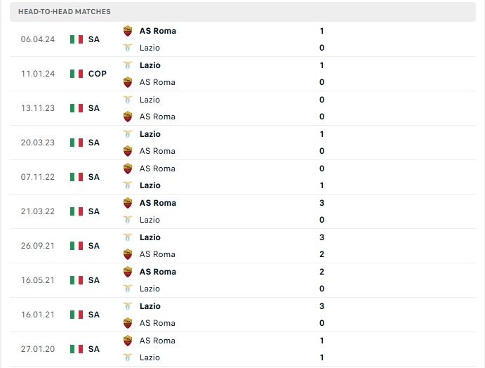Click Italy flag in 07.11.22 row
The height and width of the screenshot is (368, 485).
click(x=77, y=177)
